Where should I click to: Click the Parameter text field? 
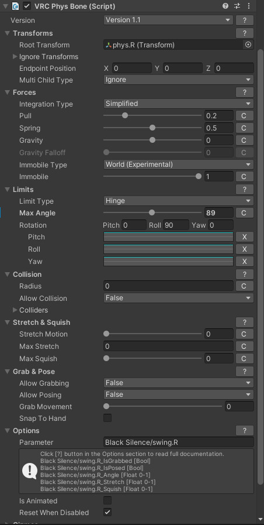tap(179, 442)
